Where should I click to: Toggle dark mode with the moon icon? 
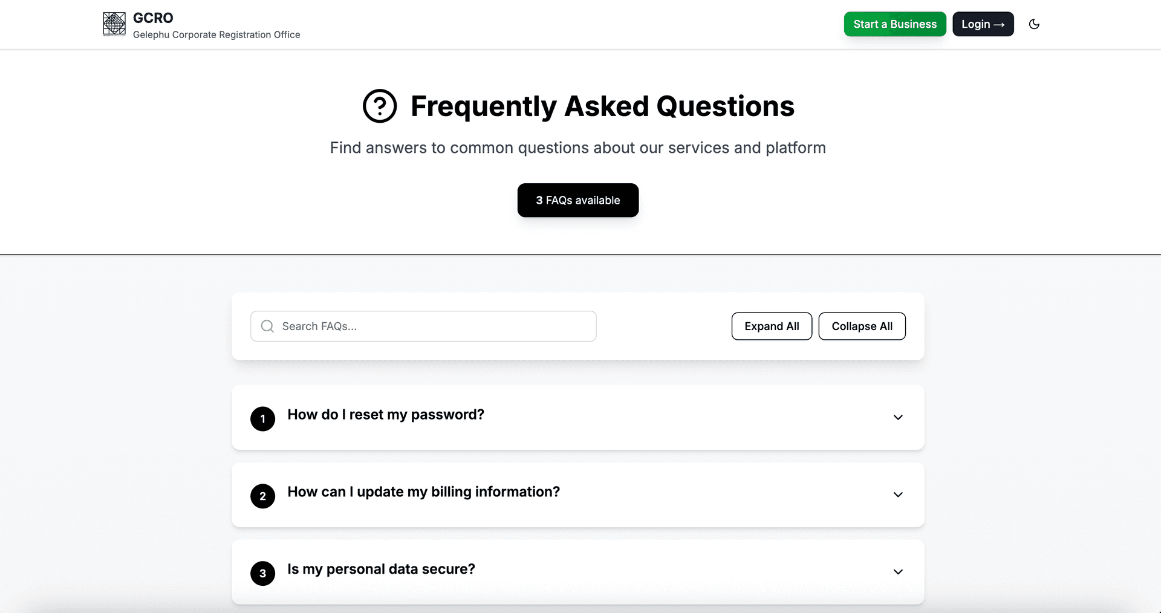pyautogui.click(x=1034, y=24)
